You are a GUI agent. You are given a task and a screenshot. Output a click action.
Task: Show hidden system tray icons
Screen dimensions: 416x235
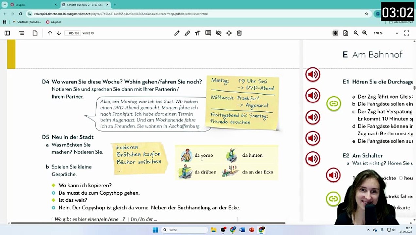(x=368, y=230)
